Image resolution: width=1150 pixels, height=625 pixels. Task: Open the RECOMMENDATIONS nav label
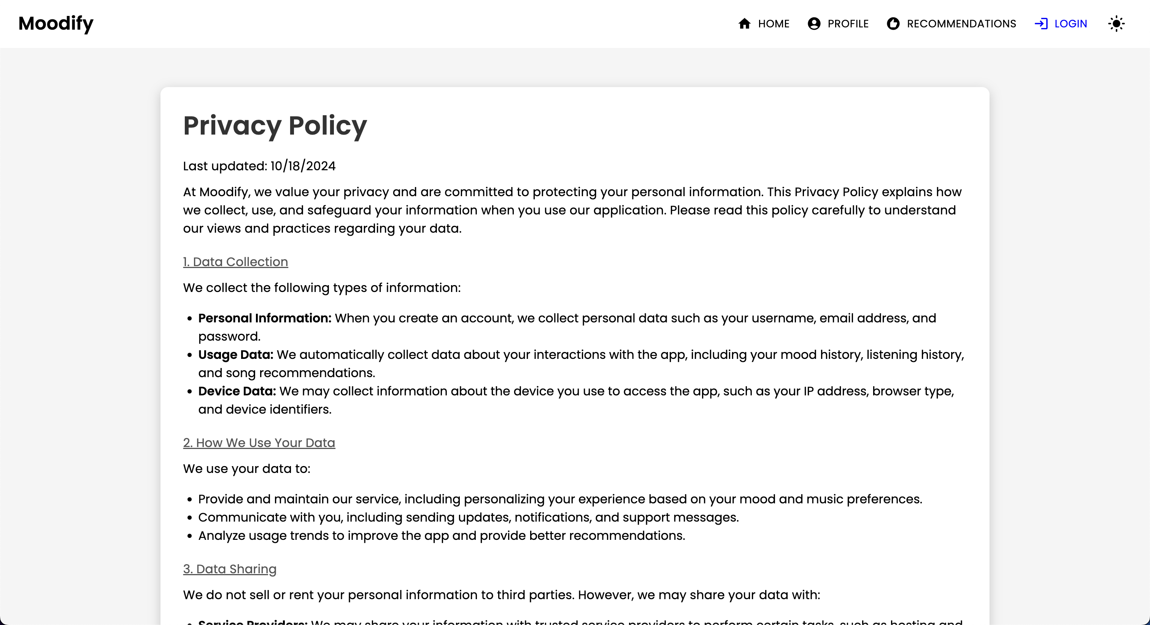961,24
